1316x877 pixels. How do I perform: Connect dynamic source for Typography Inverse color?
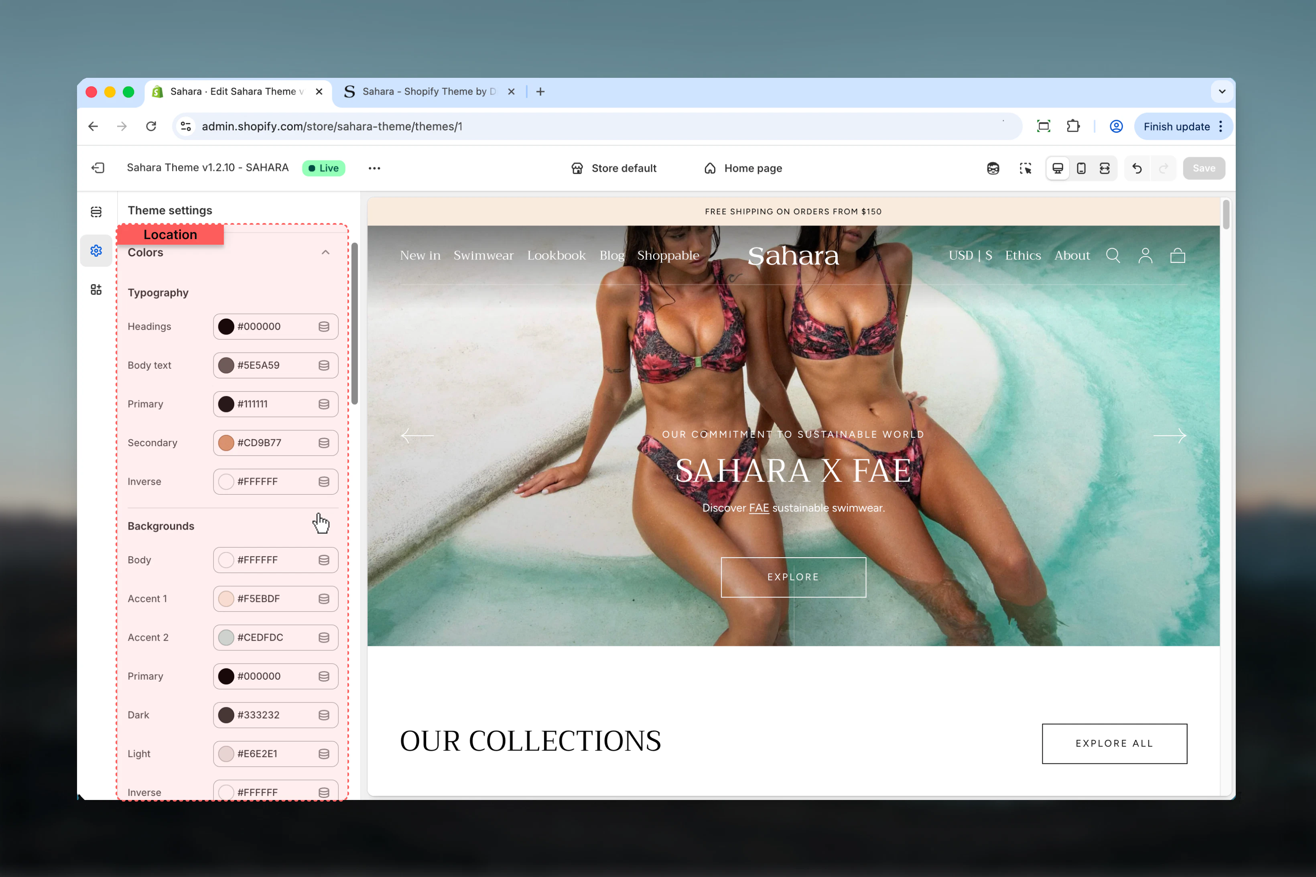tap(324, 481)
